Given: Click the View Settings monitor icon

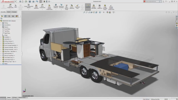Looking at the screenshot, I should (x=113, y=12).
